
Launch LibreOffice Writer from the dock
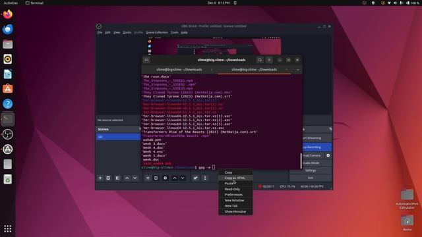coord(7,74)
